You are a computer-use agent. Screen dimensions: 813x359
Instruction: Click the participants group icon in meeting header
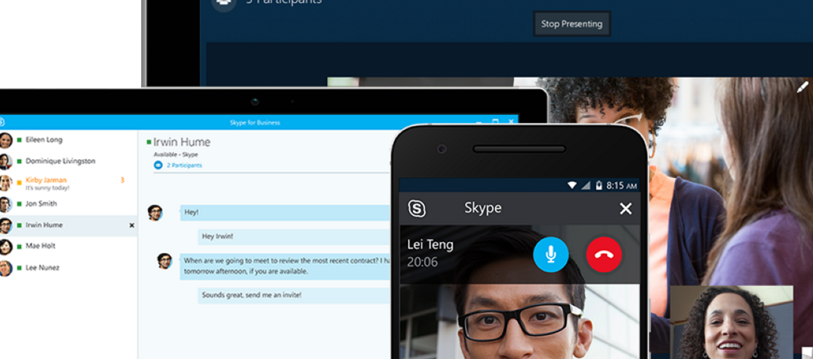click(x=224, y=3)
